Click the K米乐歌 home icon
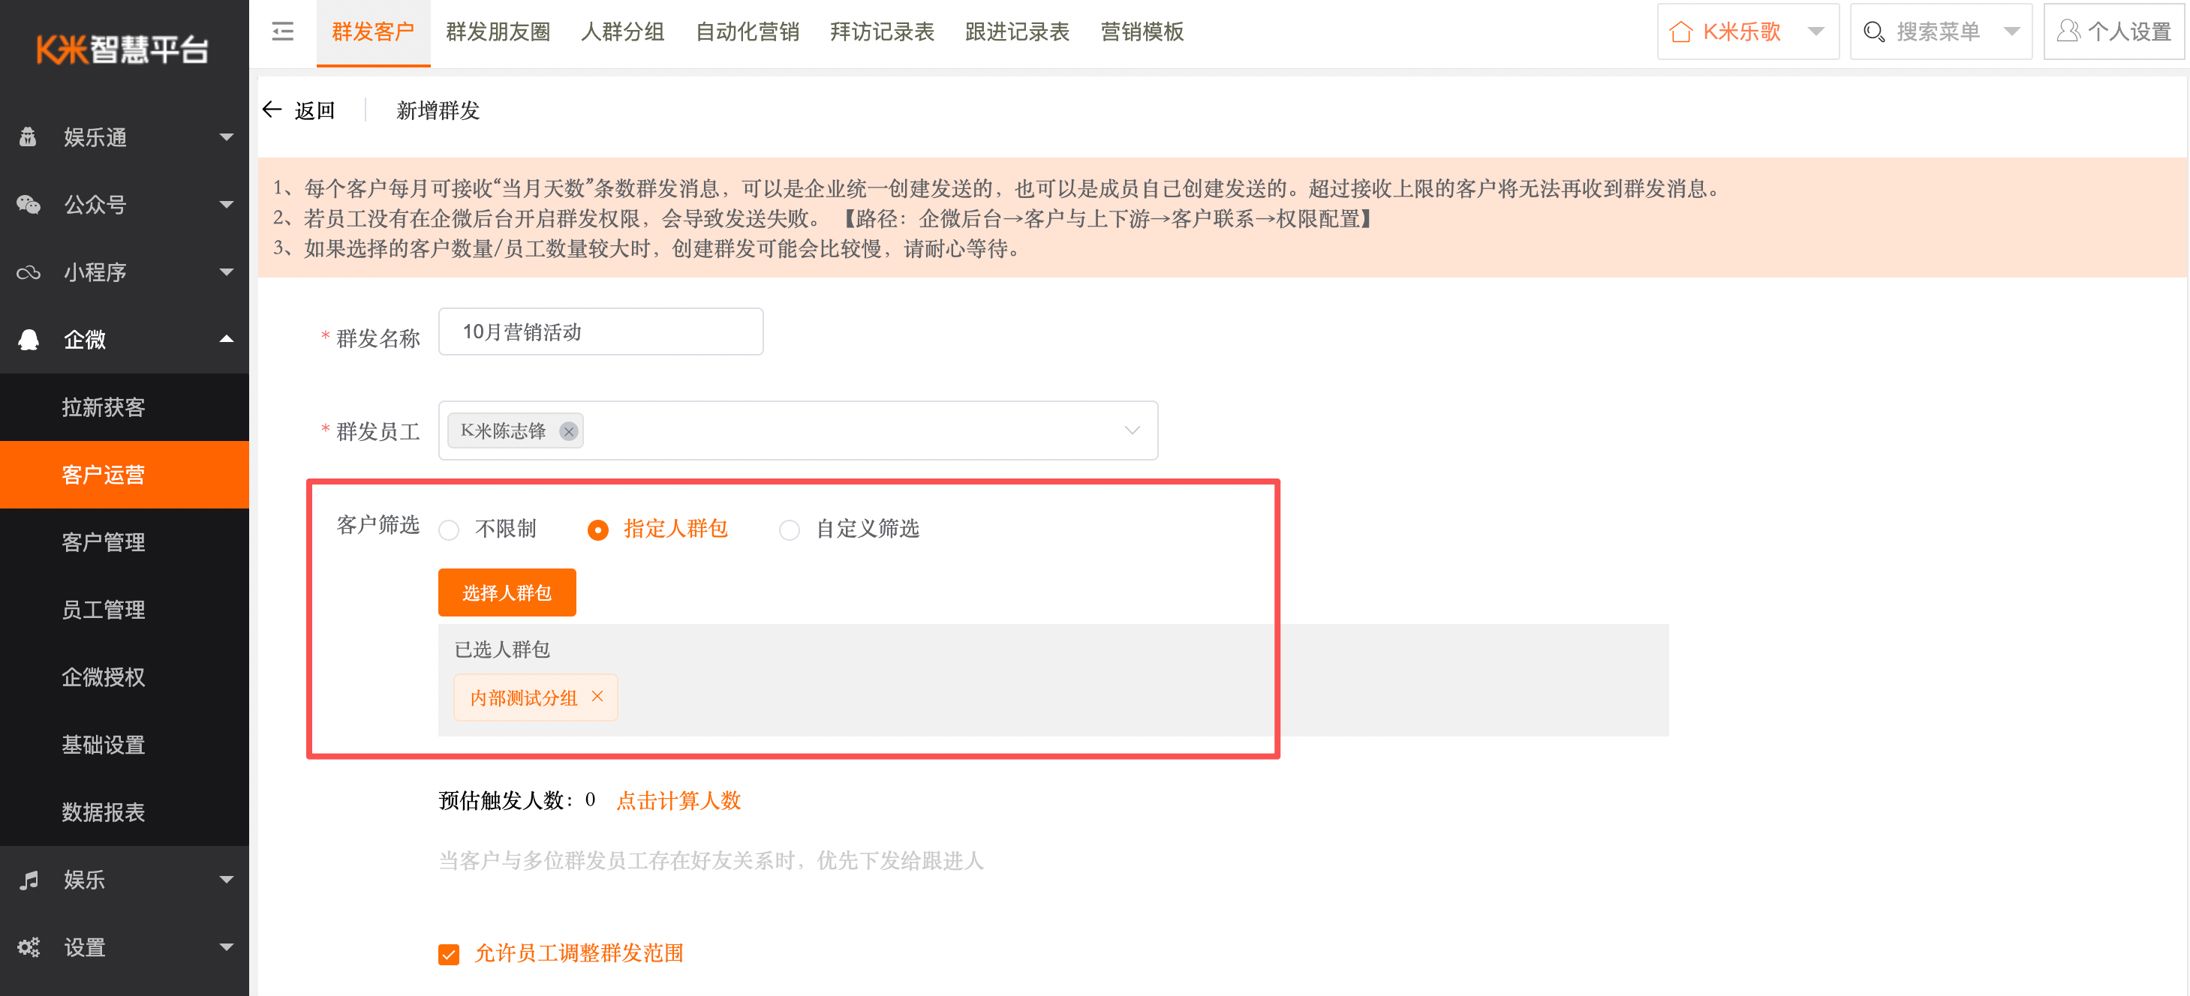 [x=1680, y=32]
